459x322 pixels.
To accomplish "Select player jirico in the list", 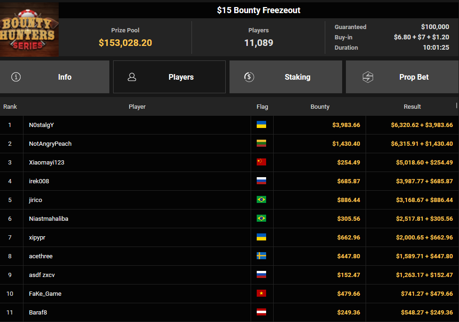I will (36, 200).
